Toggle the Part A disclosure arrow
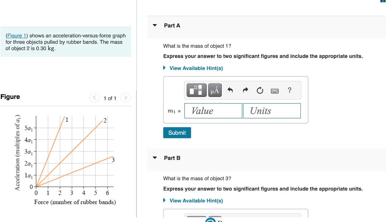 tap(155, 25)
